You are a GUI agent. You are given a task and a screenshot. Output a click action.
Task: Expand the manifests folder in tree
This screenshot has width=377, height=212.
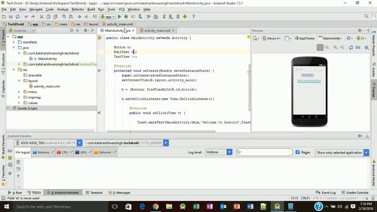point(14,42)
